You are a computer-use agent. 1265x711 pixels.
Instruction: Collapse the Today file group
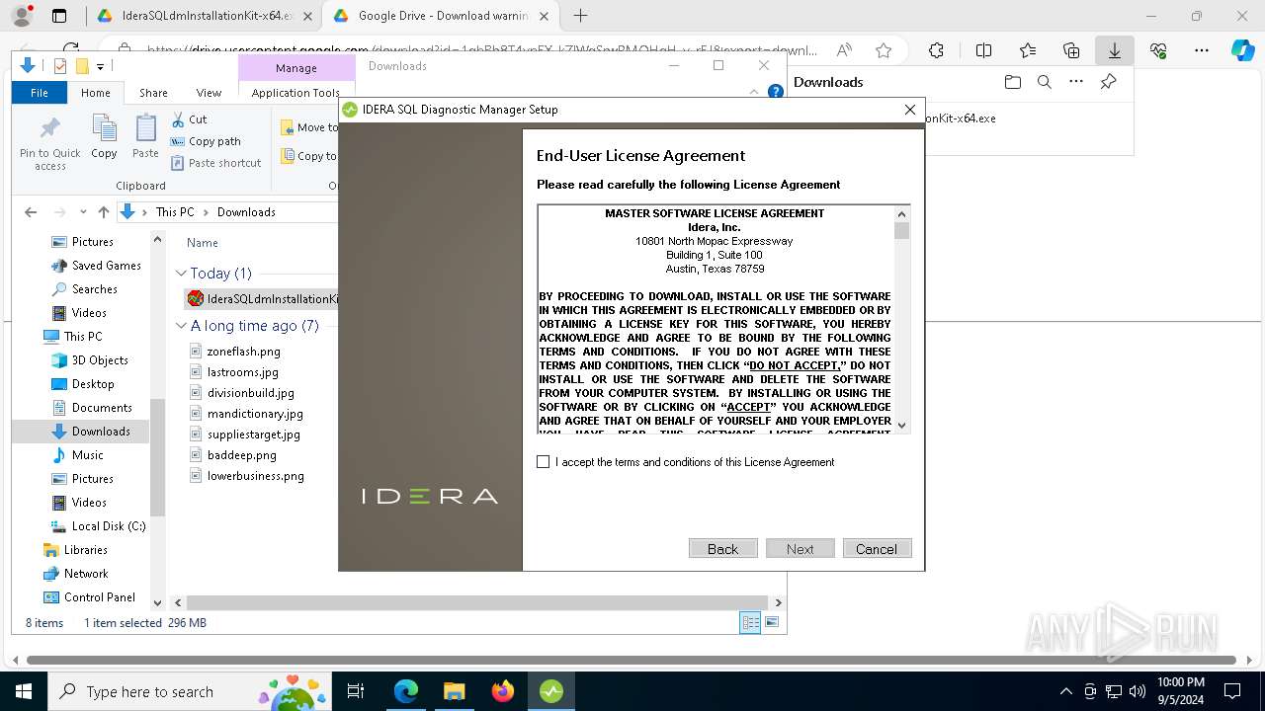click(x=181, y=274)
